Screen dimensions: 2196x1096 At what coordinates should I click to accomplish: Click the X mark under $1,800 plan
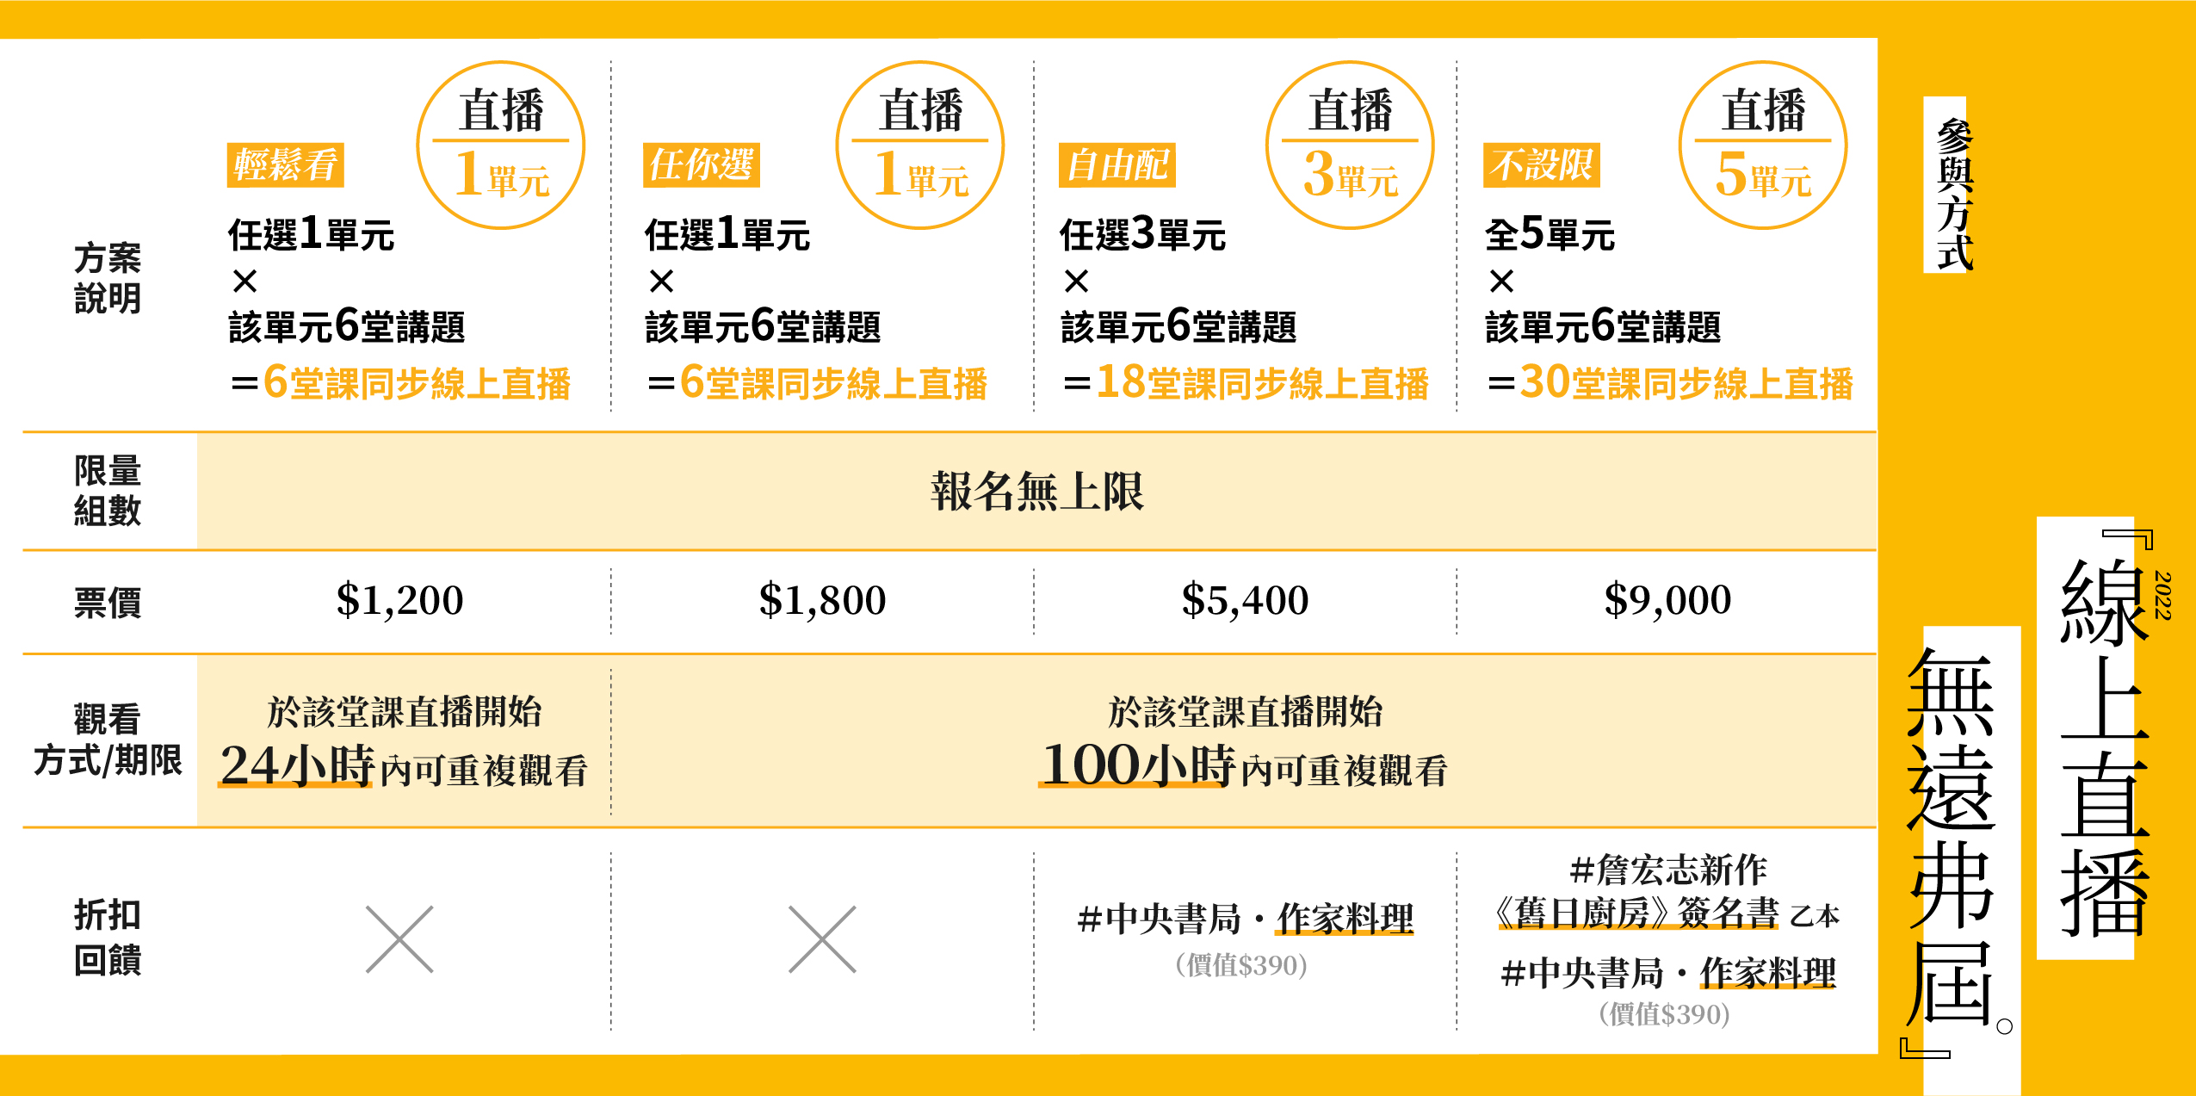822,939
